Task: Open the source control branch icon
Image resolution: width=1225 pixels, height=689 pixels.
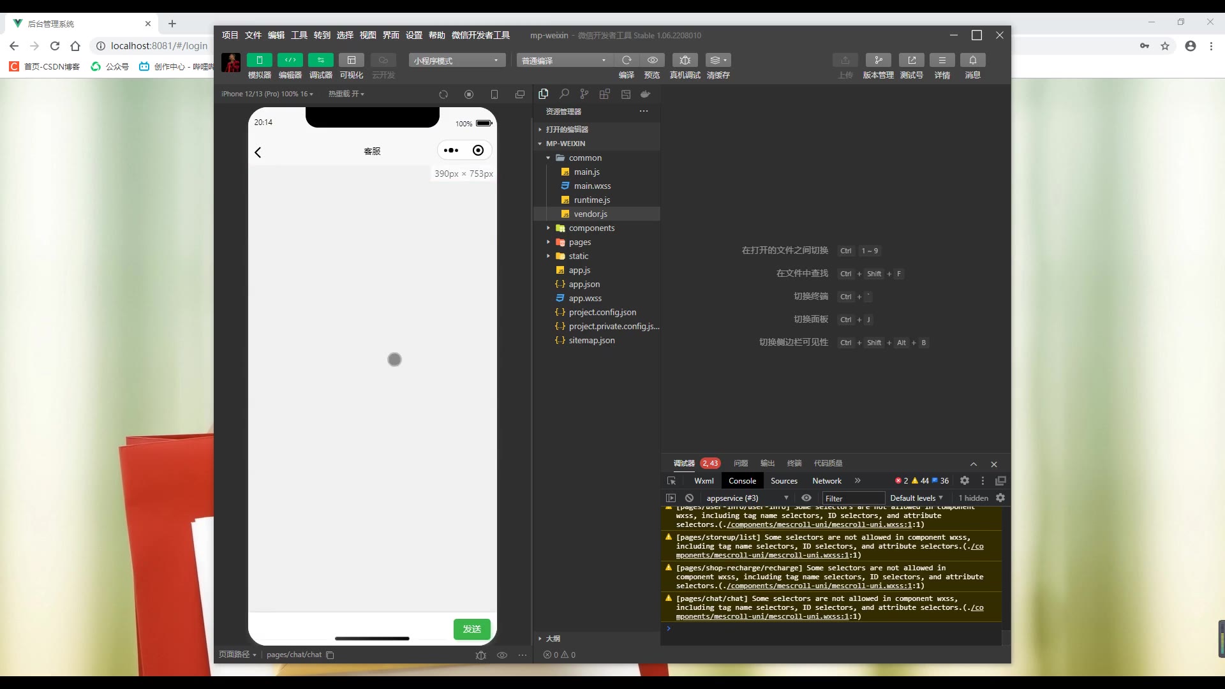Action: (584, 94)
